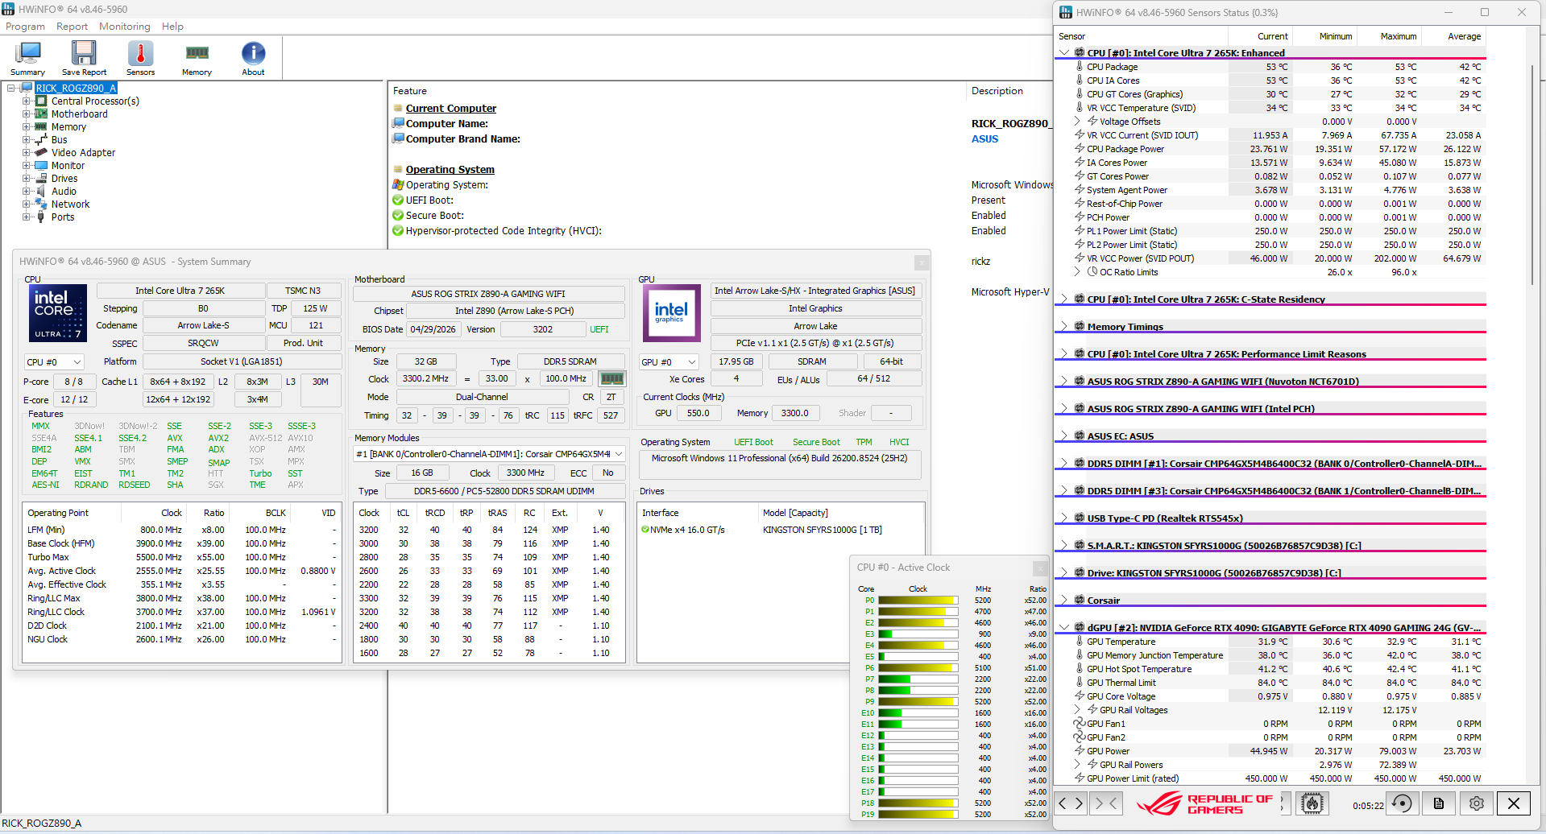Open the Summary toolbar icon
1546x834 pixels.
click(x=27, y=58)
